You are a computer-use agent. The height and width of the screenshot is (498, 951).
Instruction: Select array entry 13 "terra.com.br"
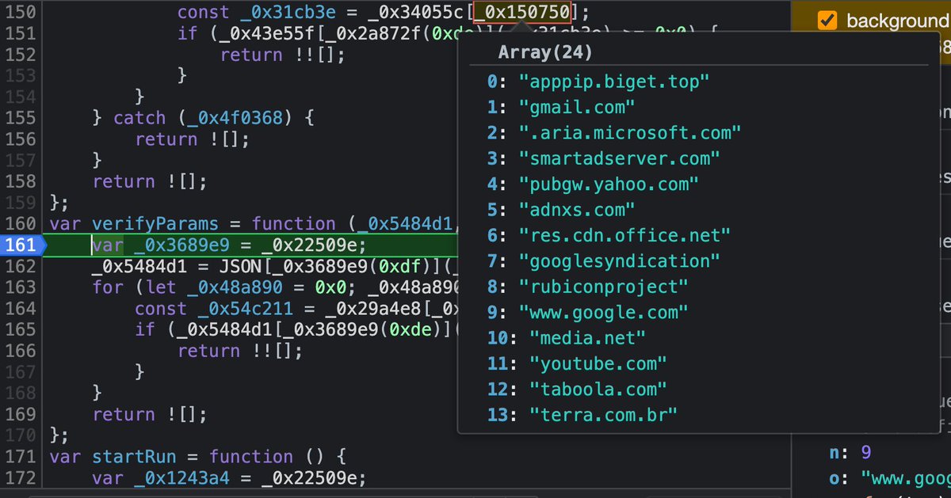[582, 415]
